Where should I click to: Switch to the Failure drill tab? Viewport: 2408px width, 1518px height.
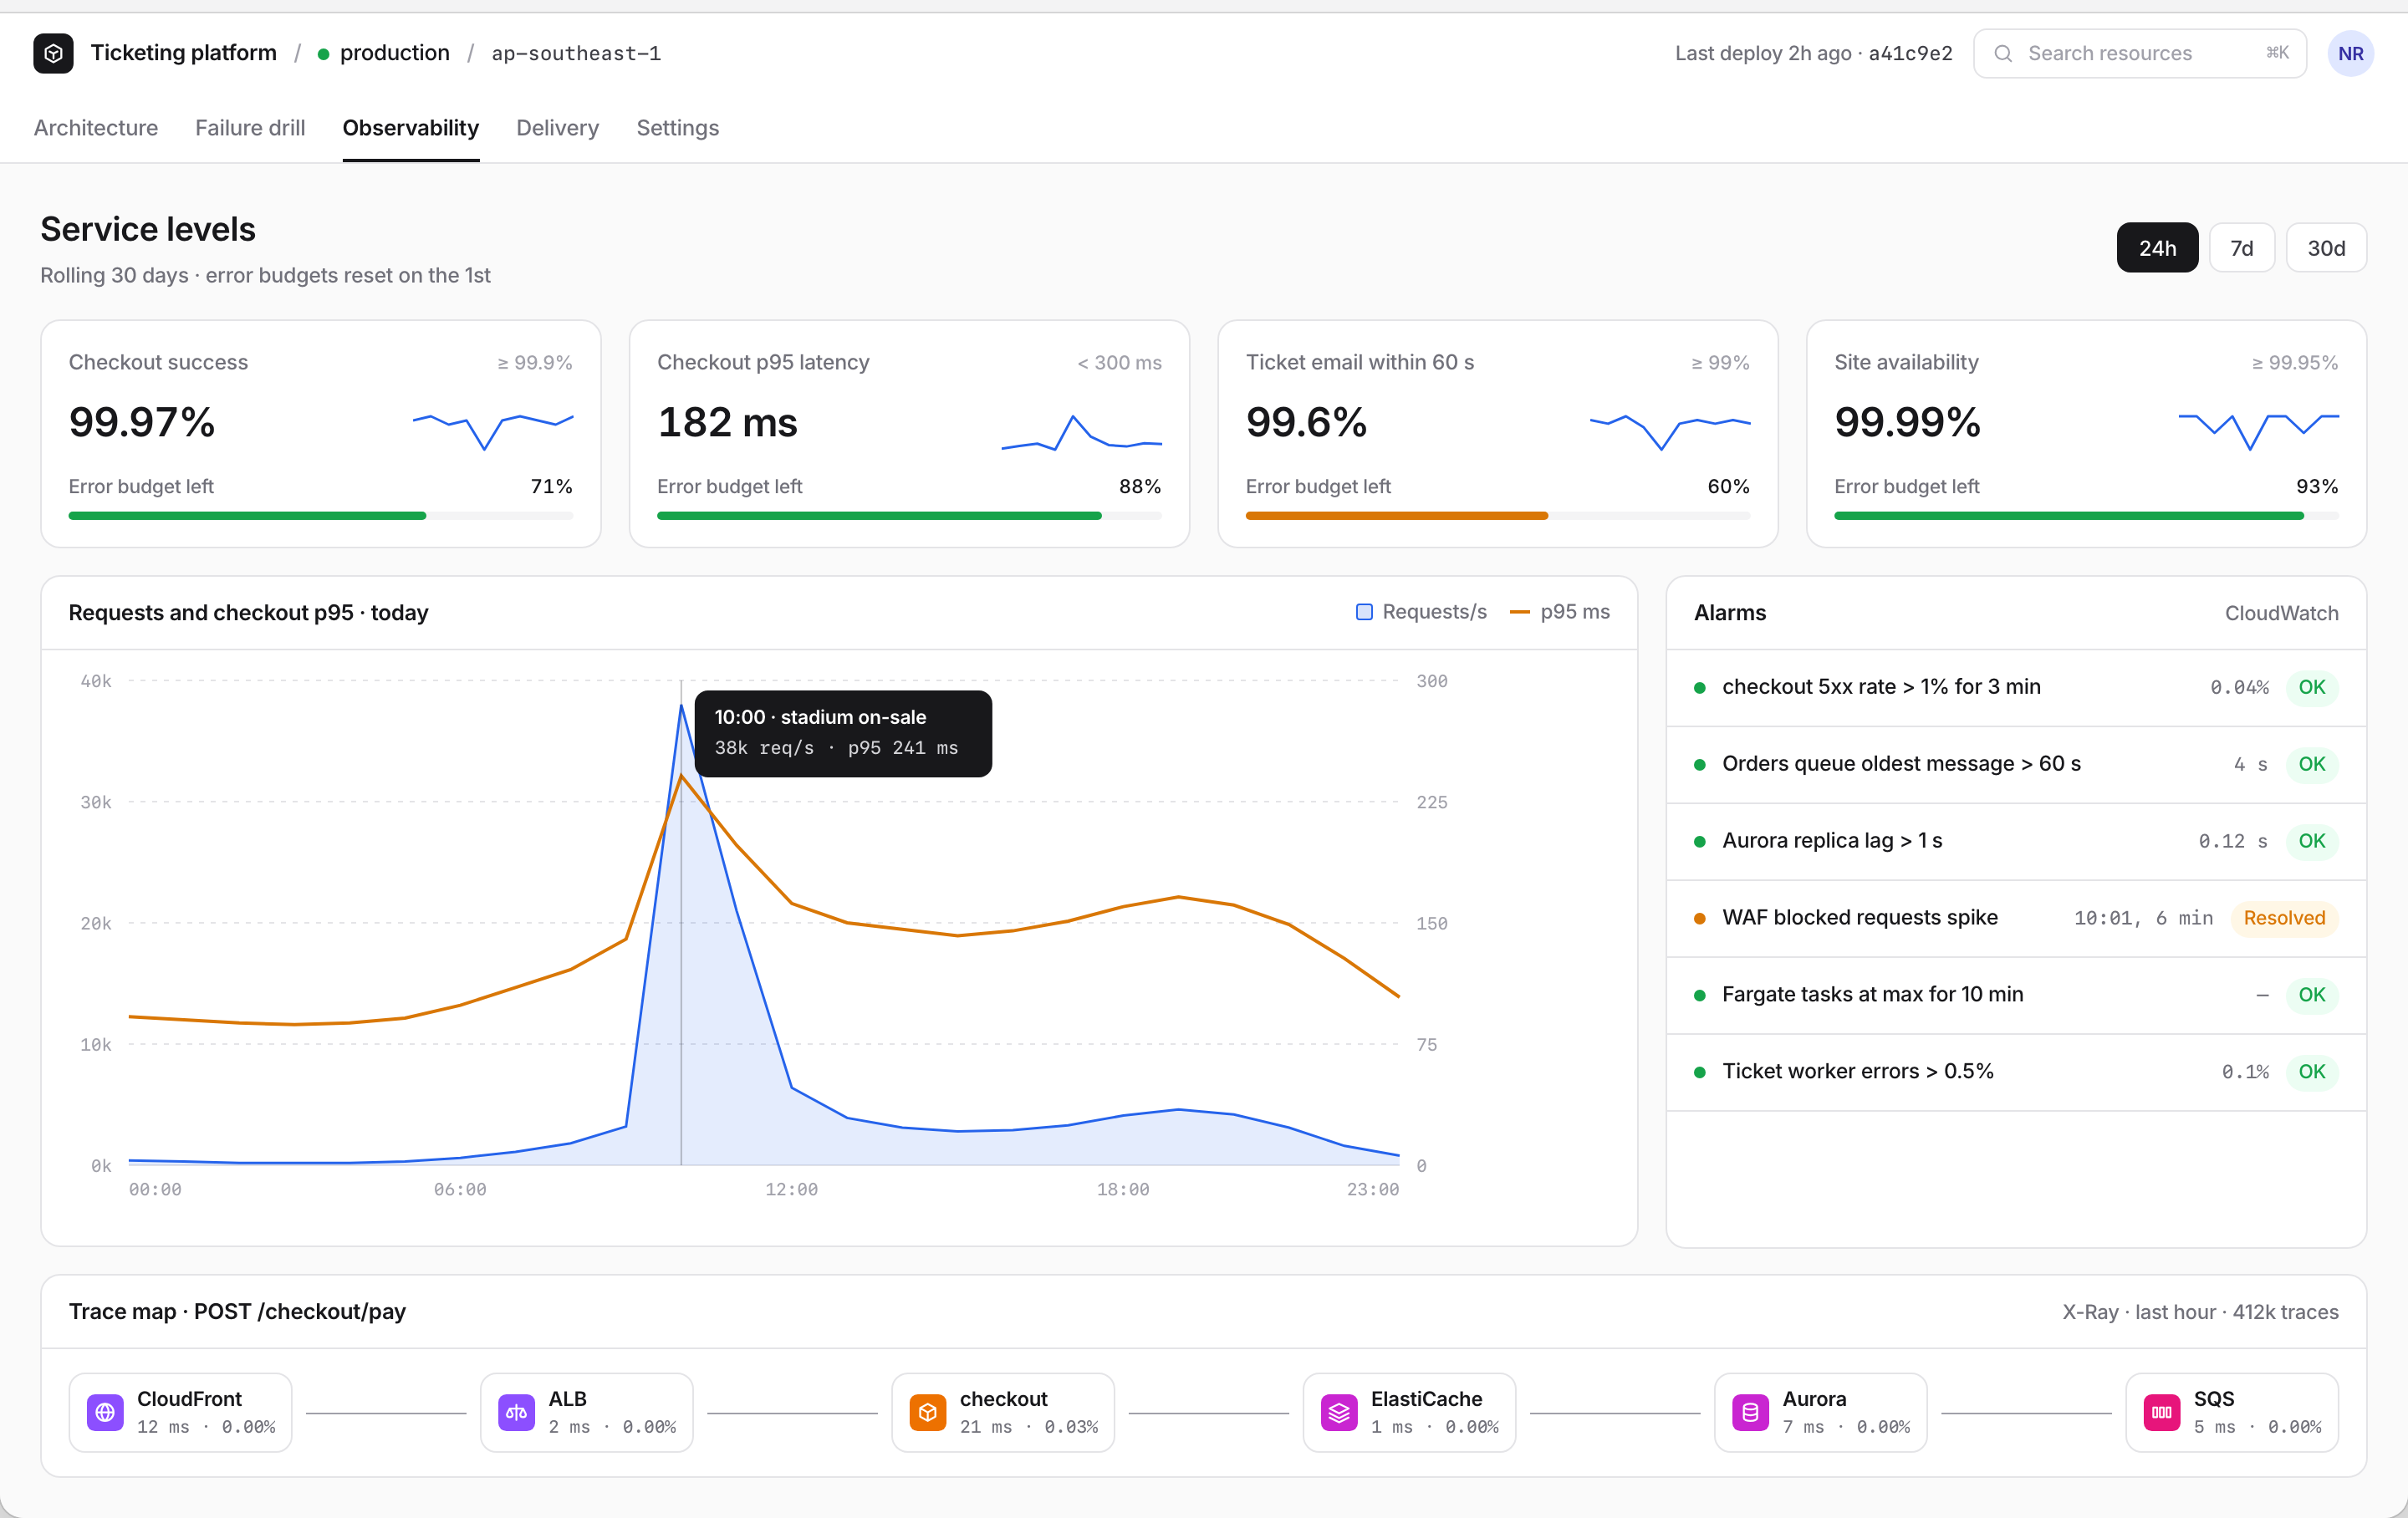click(250, 128)
